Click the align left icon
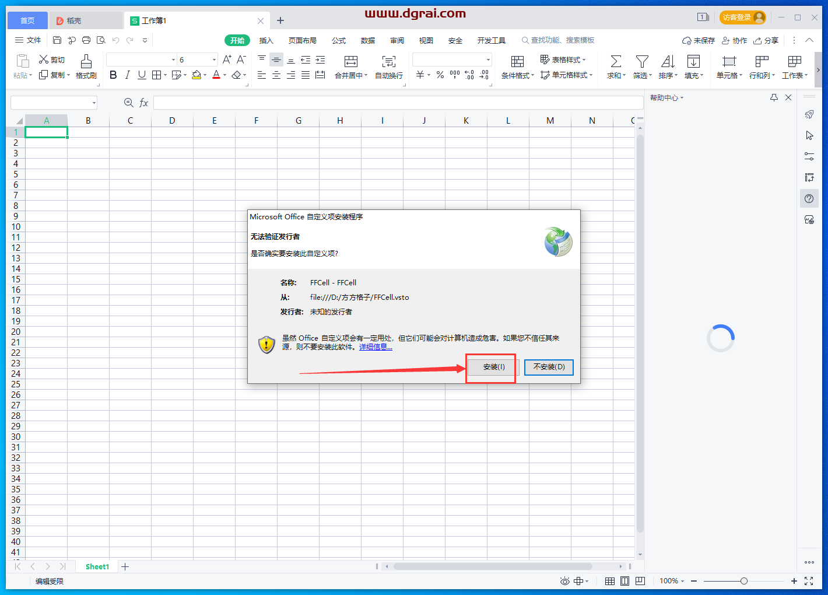The image size is (828, 595). (262, 75)
